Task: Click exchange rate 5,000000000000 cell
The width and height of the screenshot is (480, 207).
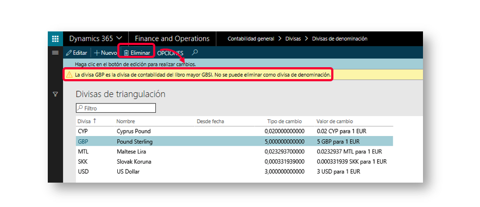Action: [285, 141]
